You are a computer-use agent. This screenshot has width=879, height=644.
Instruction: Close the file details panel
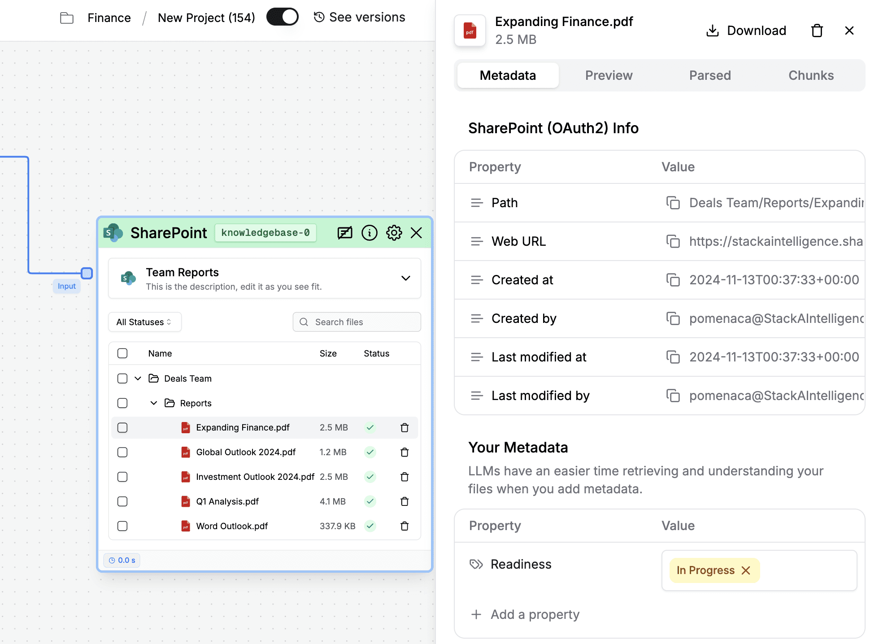click(849, 30)
